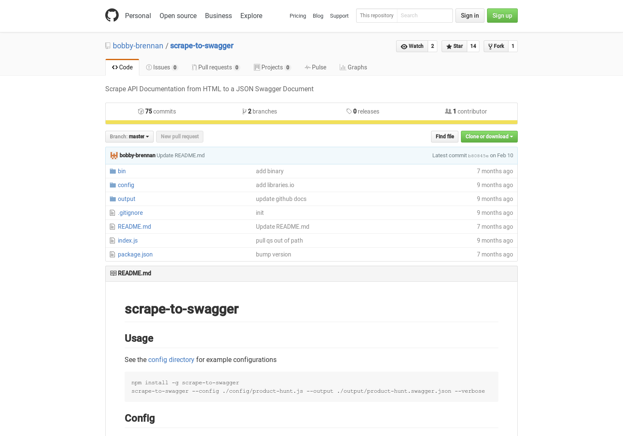Fork the repository
This screenshot has height=436, width=623.
click(x=496, y=46)
